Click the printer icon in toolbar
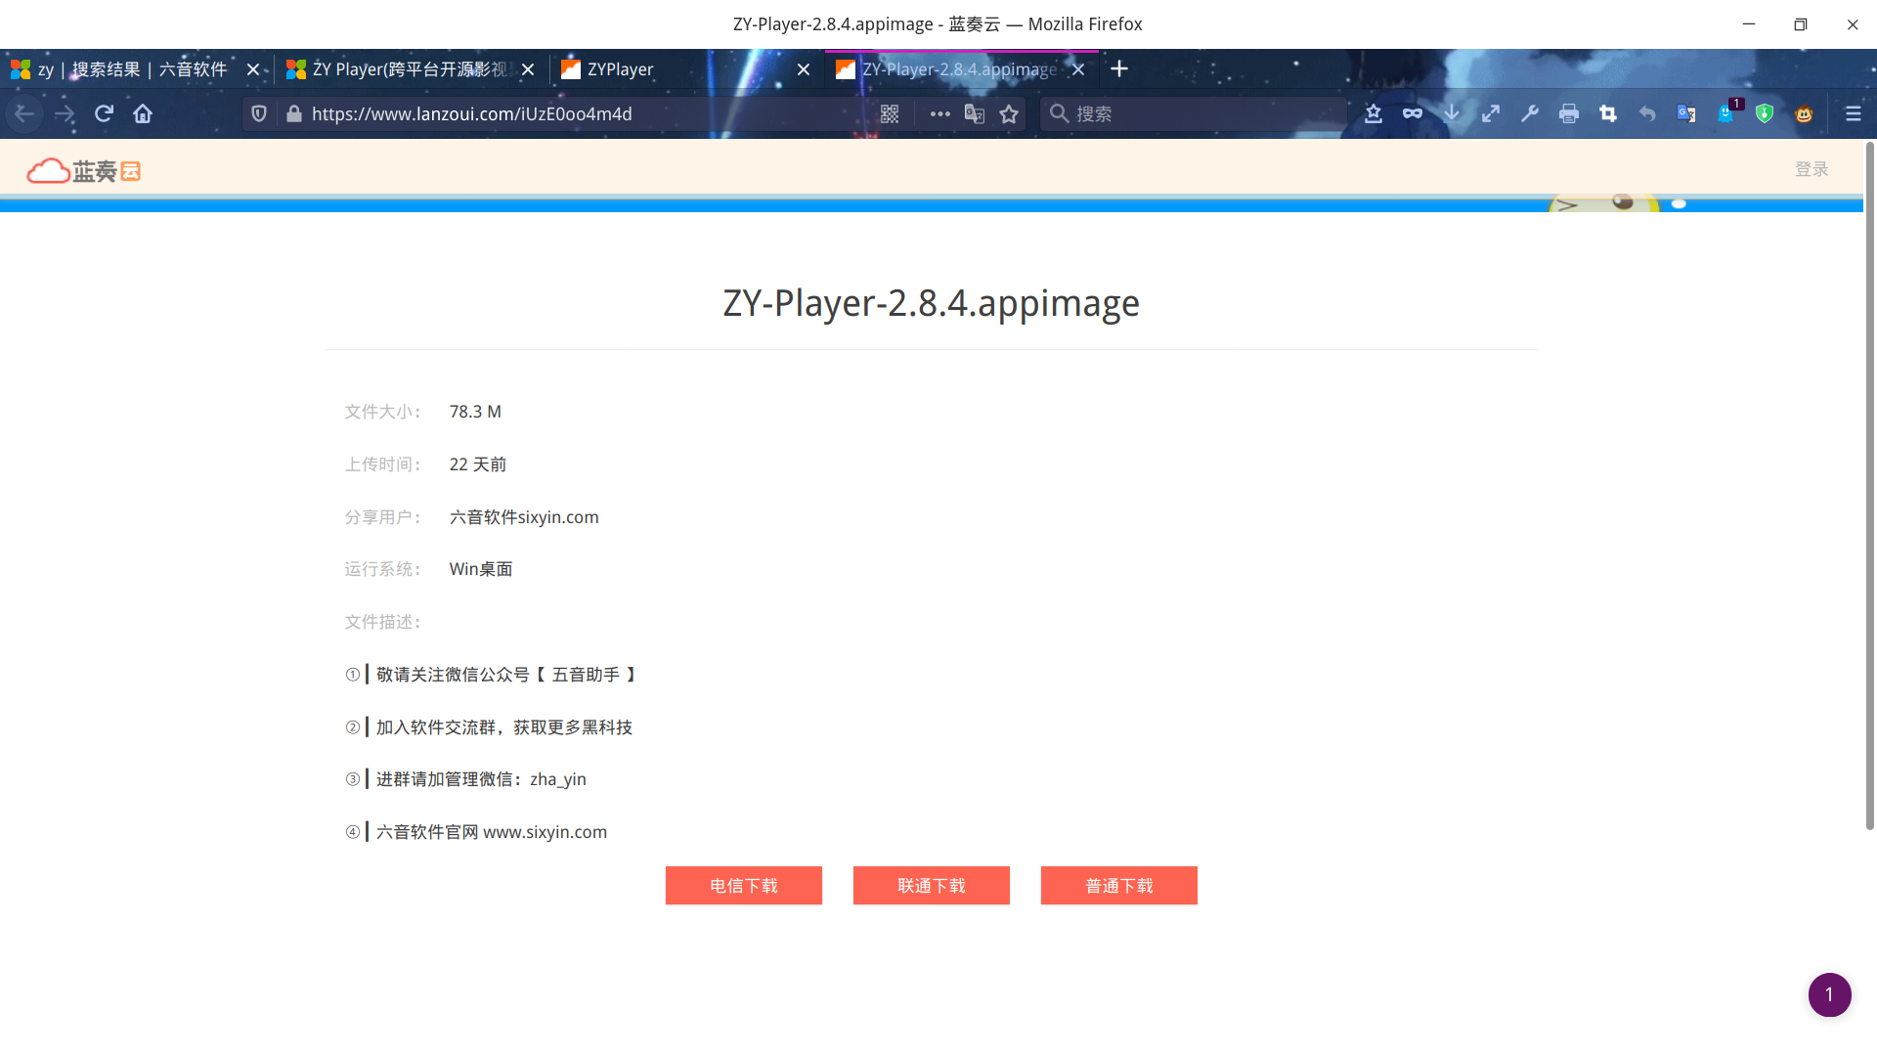Image resolution: width=1877 pixels, height=1056 pixels. [x=1569, y=114]
